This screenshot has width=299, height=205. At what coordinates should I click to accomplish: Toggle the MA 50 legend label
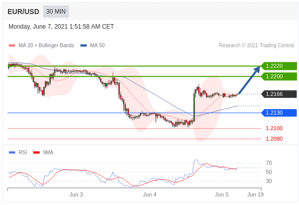(x=97, y=45)
